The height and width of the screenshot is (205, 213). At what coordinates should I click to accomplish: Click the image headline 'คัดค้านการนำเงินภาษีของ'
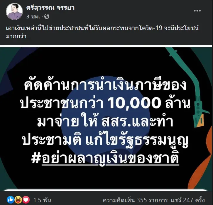point(105,85)
